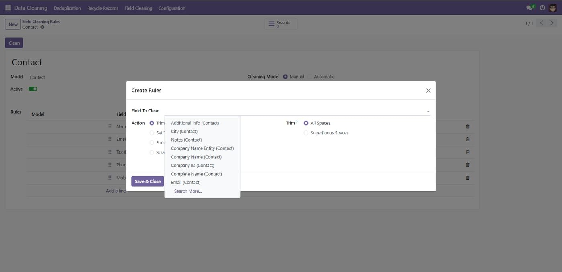Pick Company Name Entity (Contact) option

(202, 148)
